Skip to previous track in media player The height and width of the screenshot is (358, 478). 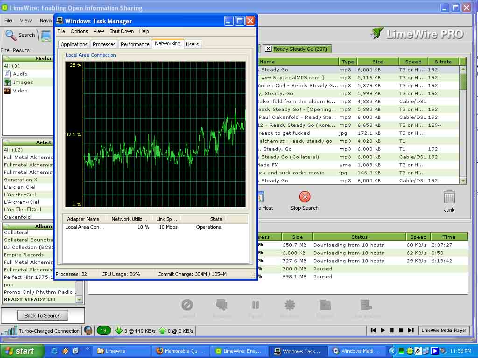point(373,330)
